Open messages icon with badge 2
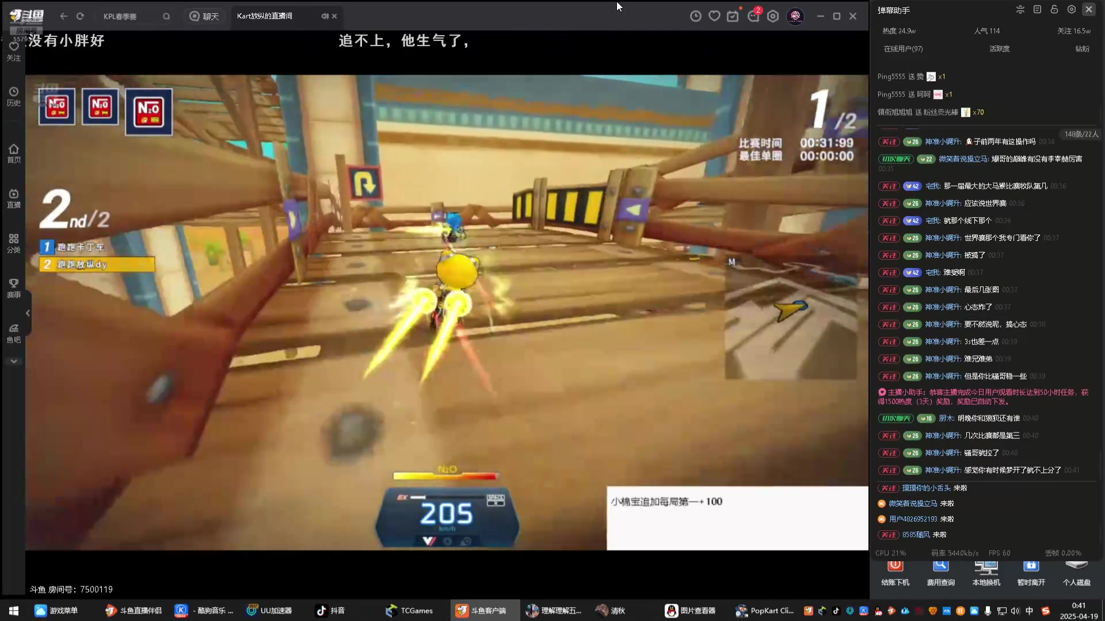This screenshot has width=1105, height=621. pyautogui.click(x=753, y=16)
